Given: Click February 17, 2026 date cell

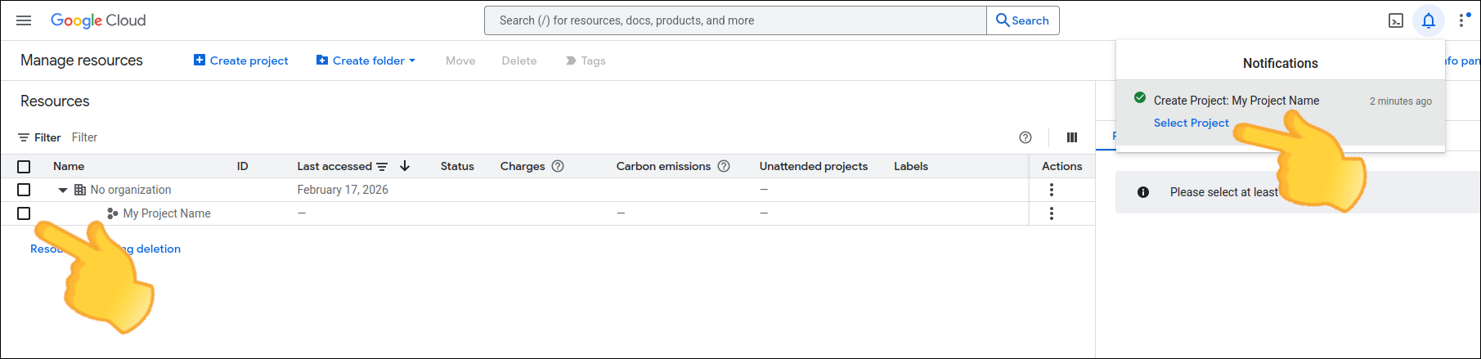Looking at the screenshot, I should [x=343, y=190].
